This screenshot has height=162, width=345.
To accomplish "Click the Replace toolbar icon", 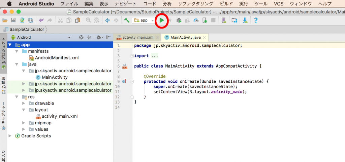I will 97,21.
